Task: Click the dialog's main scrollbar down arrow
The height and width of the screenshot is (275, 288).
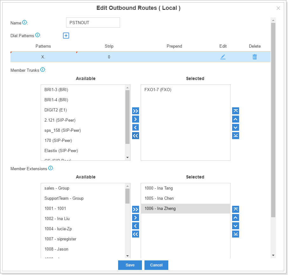Action: 273,255
